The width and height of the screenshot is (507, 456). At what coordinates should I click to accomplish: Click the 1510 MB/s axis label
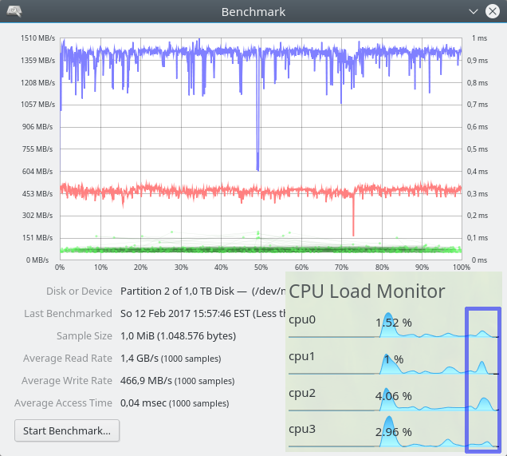37,38
